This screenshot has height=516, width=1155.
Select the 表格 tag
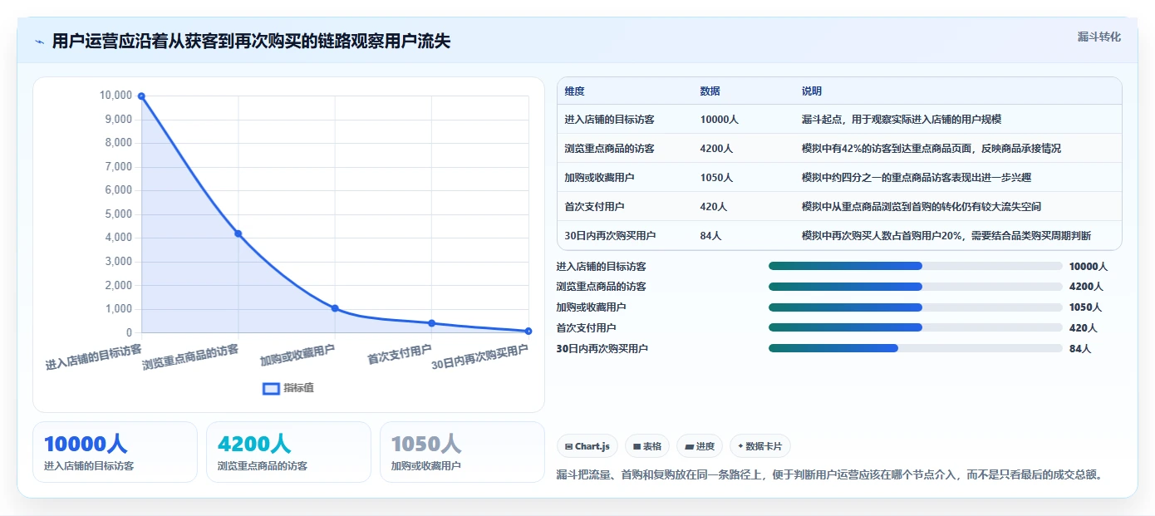646,446
